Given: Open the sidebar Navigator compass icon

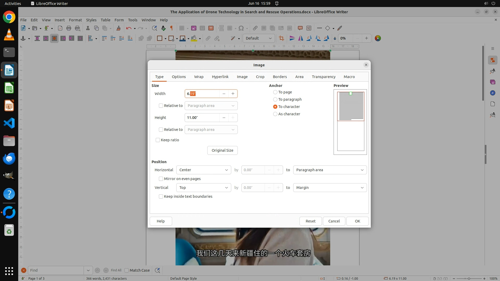Looking at the screenshot, I should (492, 93).
